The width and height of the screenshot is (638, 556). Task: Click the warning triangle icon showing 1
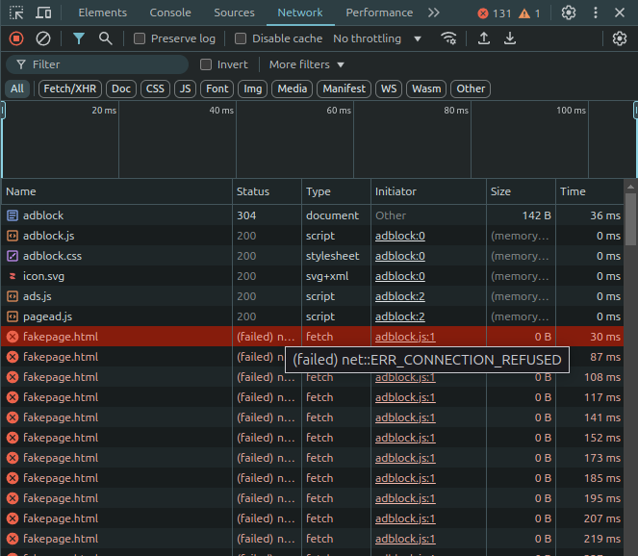(524, 13)
